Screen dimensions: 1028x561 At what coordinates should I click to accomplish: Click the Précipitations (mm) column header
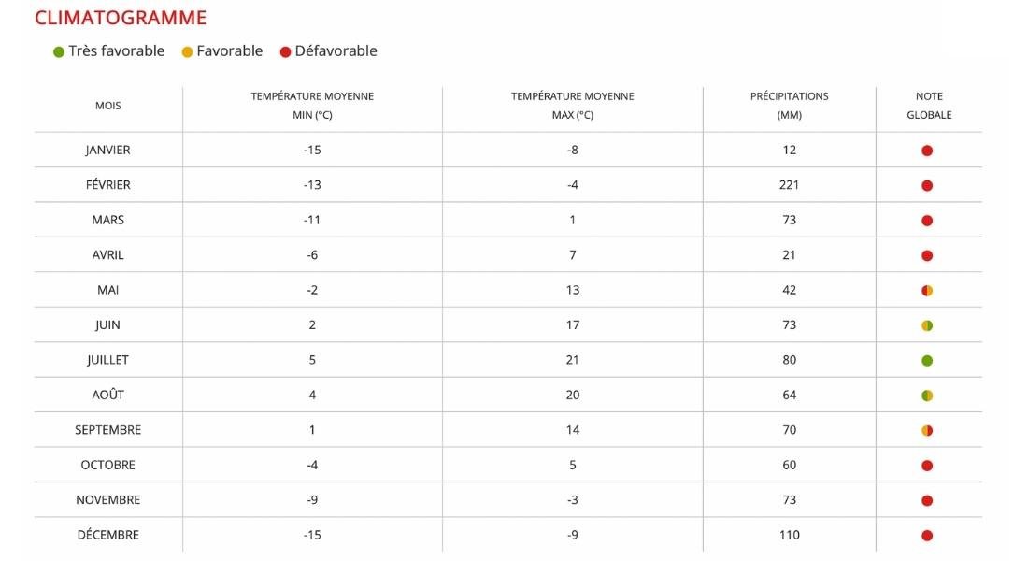(x=790, y=106)
